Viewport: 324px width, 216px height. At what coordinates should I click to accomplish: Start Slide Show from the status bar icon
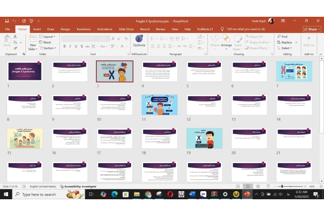pyautogui.click(x=268, y=186)
